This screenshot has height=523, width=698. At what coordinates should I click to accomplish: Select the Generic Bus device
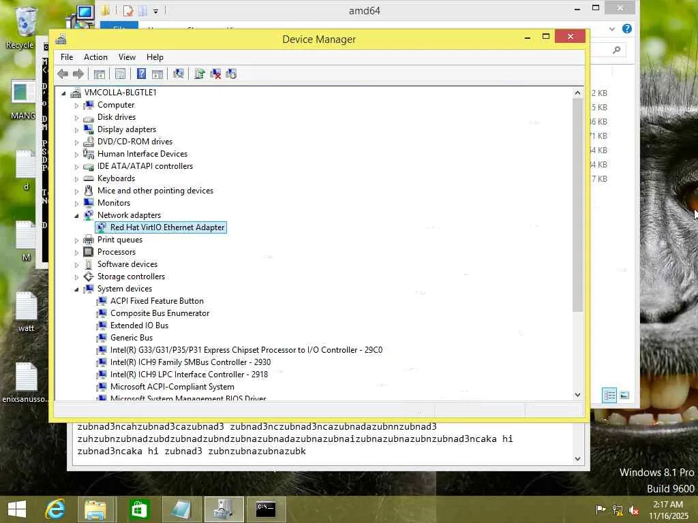[x=132, y=338]
